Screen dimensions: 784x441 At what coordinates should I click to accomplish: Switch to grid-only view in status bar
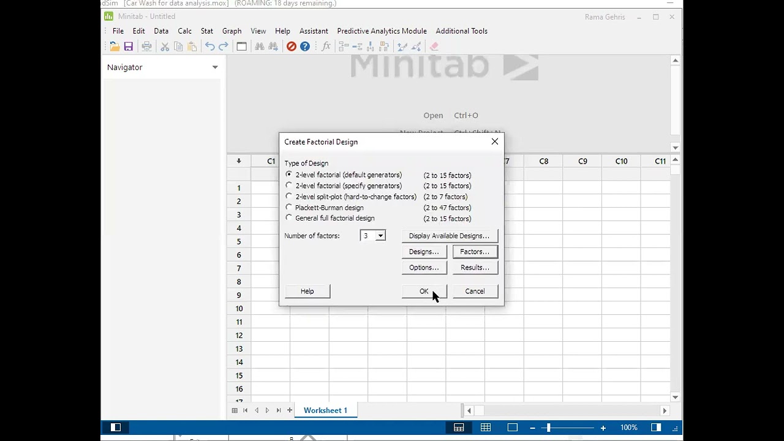click(x=486, y=428)
